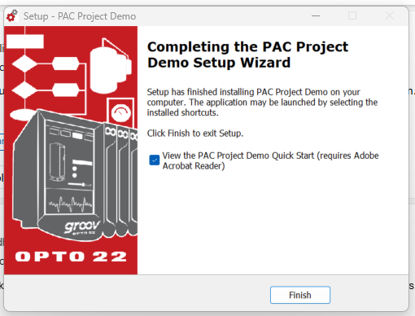Image resolution: width=415 pixels, height=316 pixels.
Task: Click the waveform display on the groov device
Action: point(71,204)
